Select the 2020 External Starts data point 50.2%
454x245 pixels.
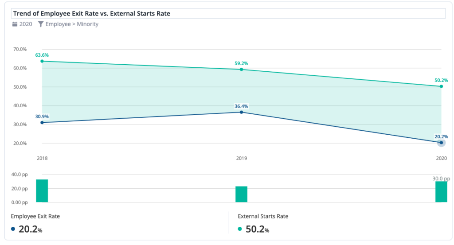pos(441,86)
